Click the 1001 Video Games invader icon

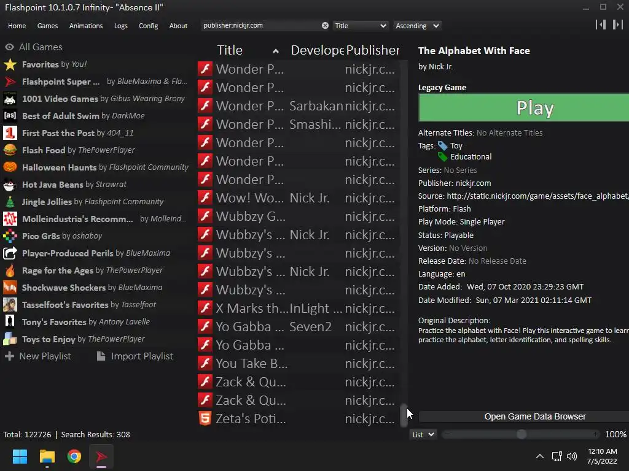pyautogui.click(x=10, y=99)
